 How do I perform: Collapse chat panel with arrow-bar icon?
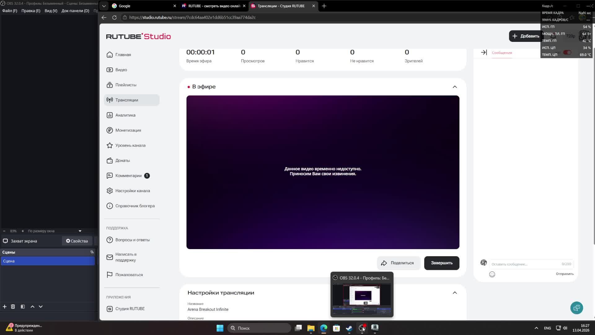(484, 52)
